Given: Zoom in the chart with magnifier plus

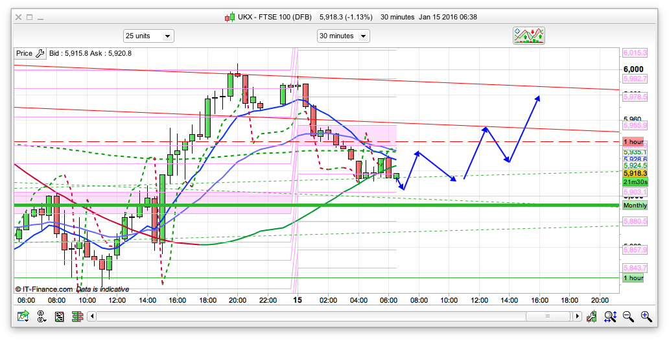Looking at the screenshot, I should point(646,316).
